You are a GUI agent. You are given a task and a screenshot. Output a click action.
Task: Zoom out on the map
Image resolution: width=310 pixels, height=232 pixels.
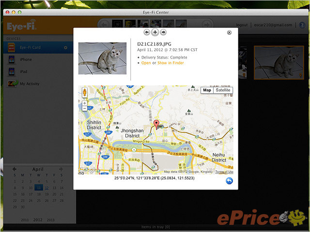(x=85, y=108)
